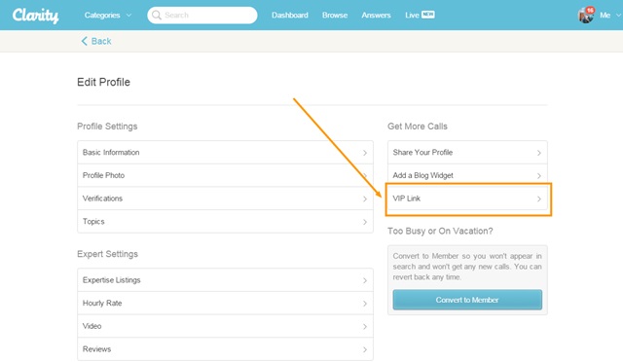Open the Reviews row
The image size is (623, 362).
click(x=225, y=349)
